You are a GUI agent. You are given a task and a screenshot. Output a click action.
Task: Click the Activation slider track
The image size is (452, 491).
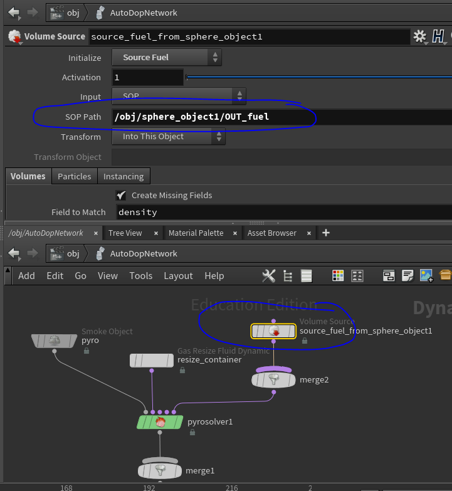coord(313,78)
